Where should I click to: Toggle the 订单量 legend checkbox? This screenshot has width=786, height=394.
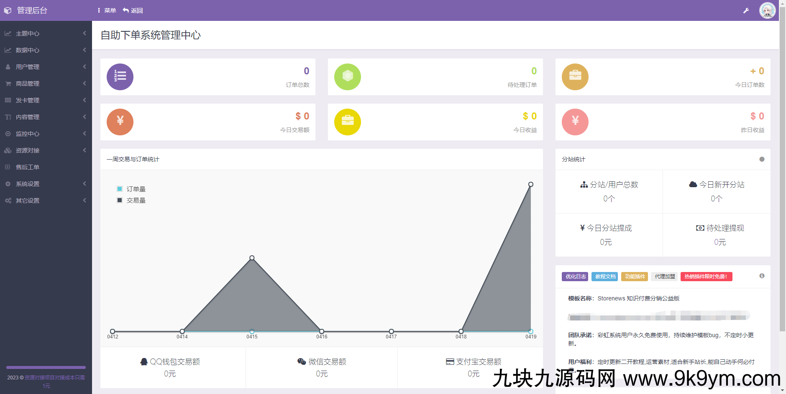click(x=120, y=188)
